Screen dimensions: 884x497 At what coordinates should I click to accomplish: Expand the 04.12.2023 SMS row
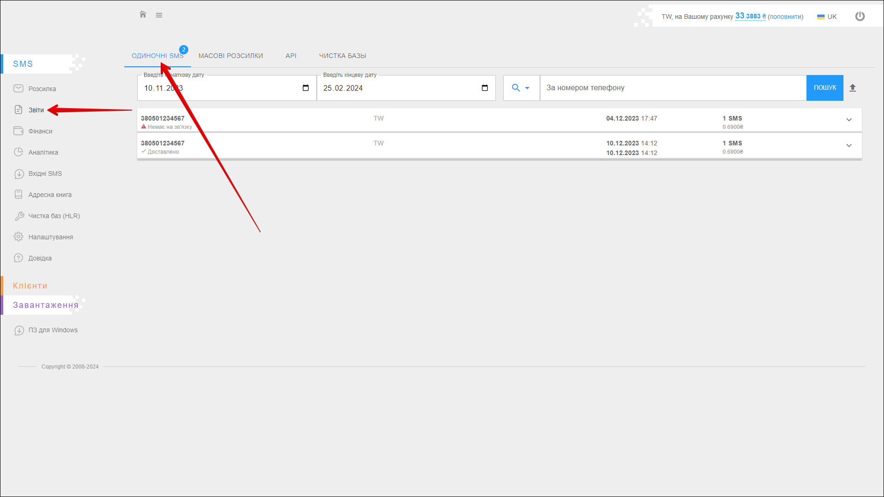(849, 120)
